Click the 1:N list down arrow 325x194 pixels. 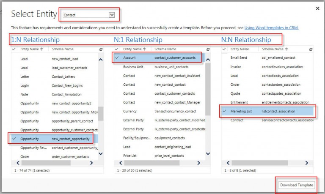pyautogui.click(x=101, y=153)
